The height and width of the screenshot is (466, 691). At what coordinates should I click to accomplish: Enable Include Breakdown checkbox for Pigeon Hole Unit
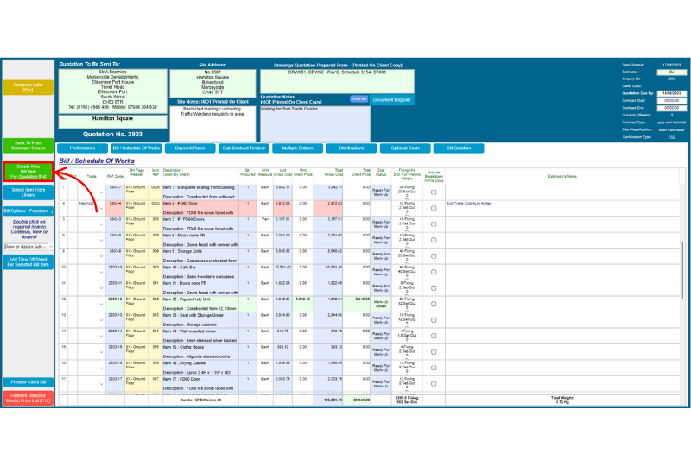pos(434,302)
